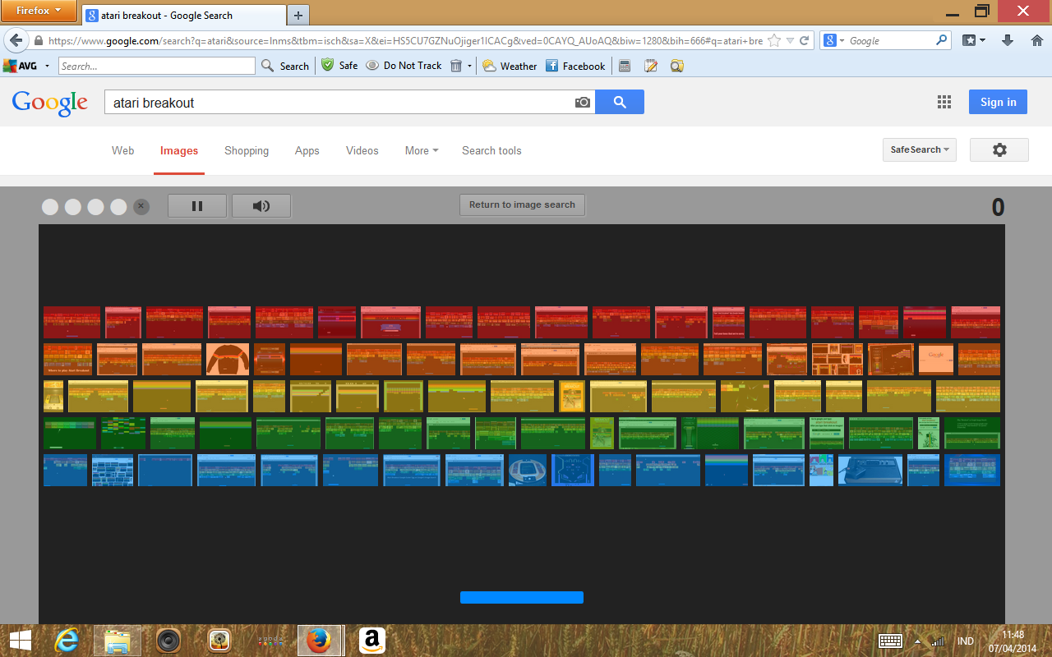Click the AVG Search button
The image size is (1052, 657).
click(x=285, y=66)
